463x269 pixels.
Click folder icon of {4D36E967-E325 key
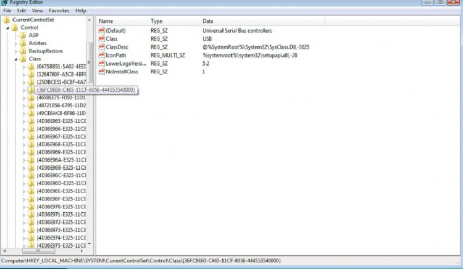(31, 136)
